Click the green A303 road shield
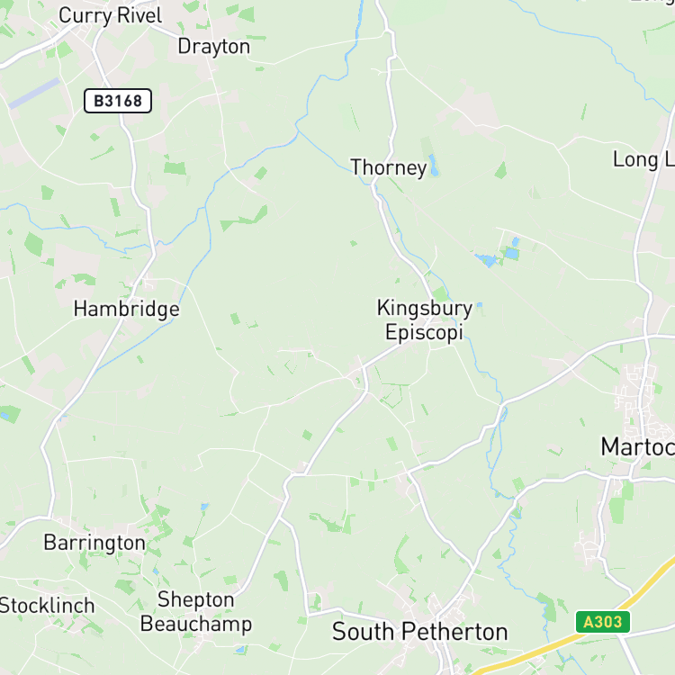This screenshot has width=675, height=675. pyautogui.click(x=603, y=622)
